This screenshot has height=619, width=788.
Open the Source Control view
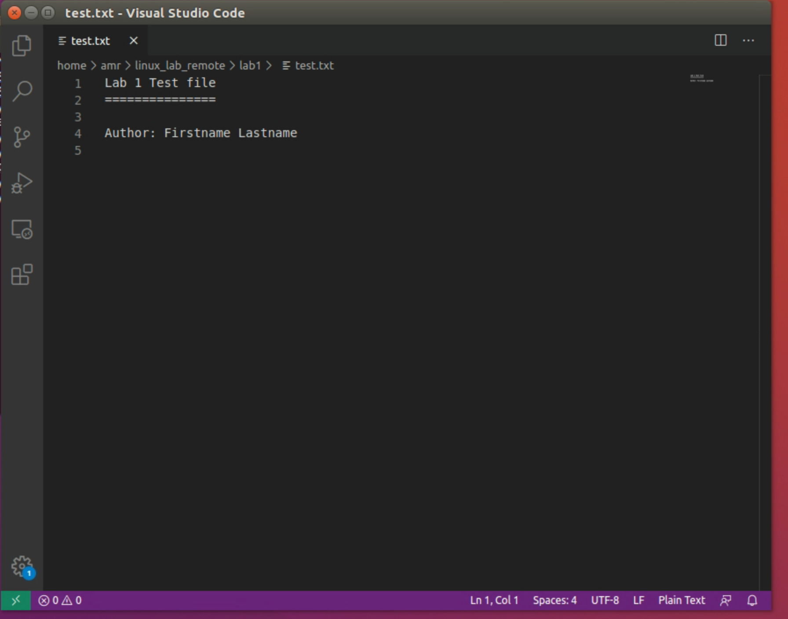[x=22, y=137]
